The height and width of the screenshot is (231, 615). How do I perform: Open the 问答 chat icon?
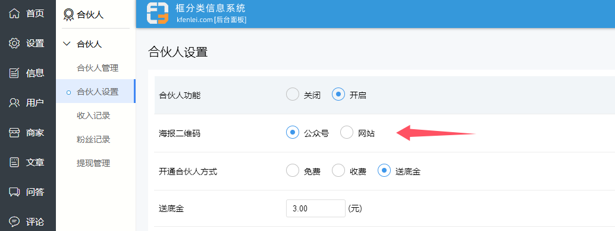point(14,192)
